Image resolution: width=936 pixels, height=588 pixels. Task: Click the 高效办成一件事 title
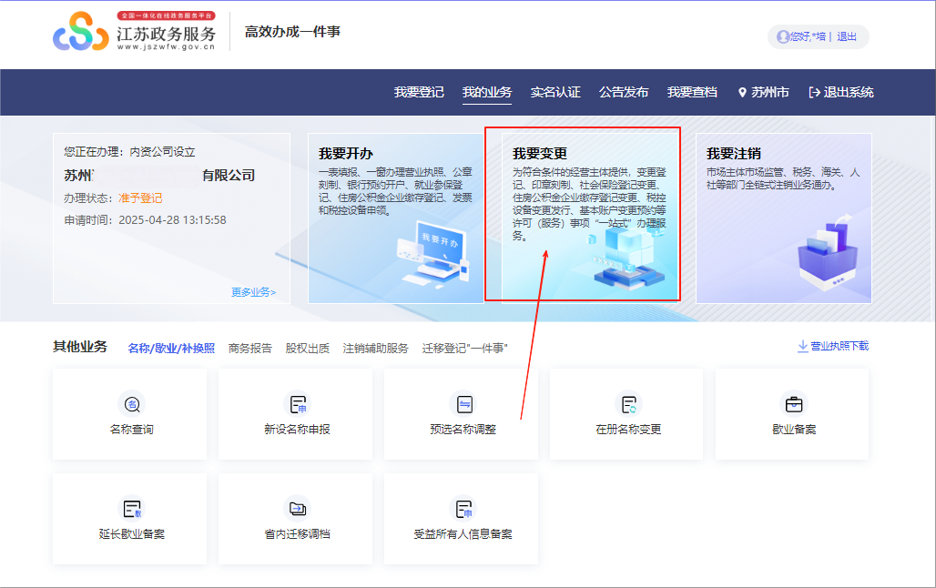click(x=292, y=32)
